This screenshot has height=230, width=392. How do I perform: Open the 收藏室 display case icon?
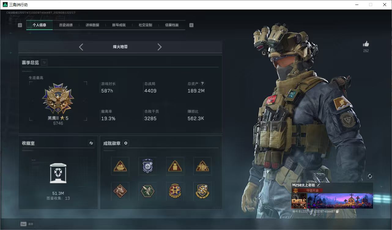pyautogui.click(x=58, y=173)
